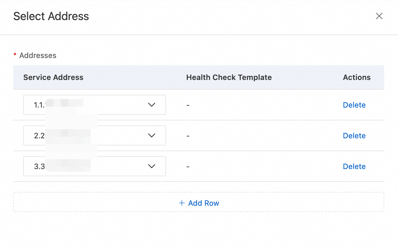The width and height of the screenshot is (398, 249).
Task: Click the Actions column header
Action: pos(357,77)
